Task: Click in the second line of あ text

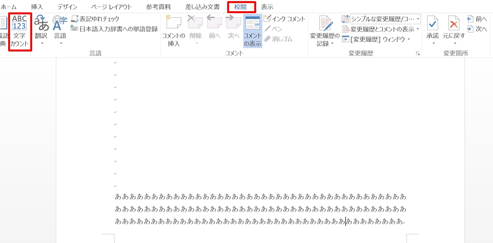Action: pos(260,209)
